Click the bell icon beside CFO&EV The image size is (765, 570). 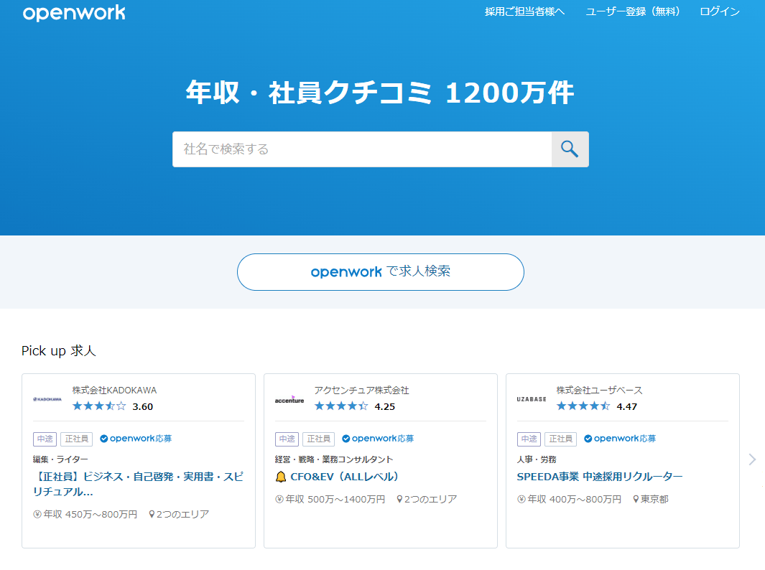(281, 477)
